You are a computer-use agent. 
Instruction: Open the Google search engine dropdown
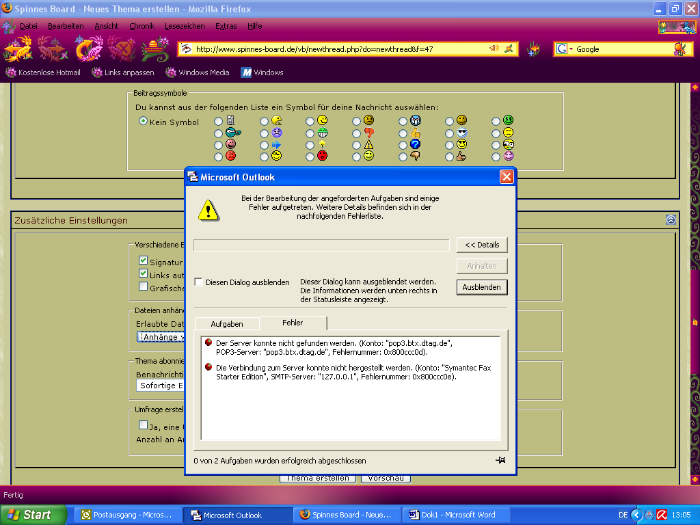tap(563, 49)
